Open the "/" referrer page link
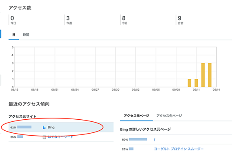This screenshot has width=239, height=152. [155, 139]
